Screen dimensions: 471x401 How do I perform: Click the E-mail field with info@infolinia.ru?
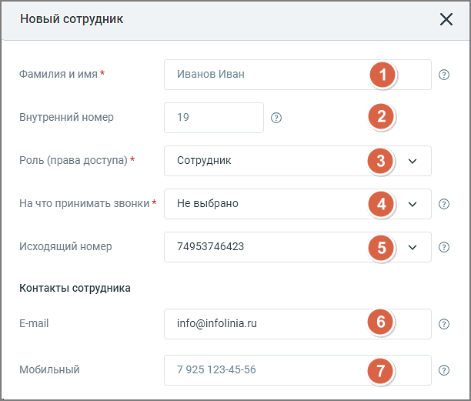tap(298, 324)
